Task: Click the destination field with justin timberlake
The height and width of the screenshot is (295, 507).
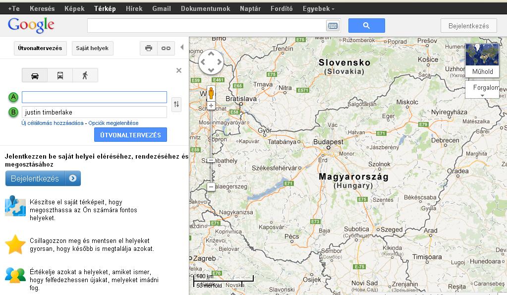Action: (95, 112)
